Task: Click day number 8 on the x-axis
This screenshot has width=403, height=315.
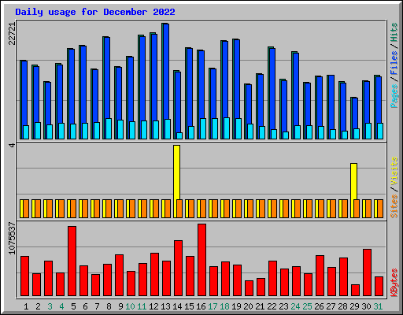Action: (109, 306)
